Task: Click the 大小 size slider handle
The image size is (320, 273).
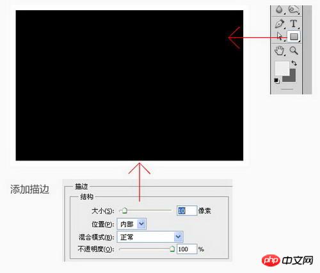Action: [x=124, y=211]
